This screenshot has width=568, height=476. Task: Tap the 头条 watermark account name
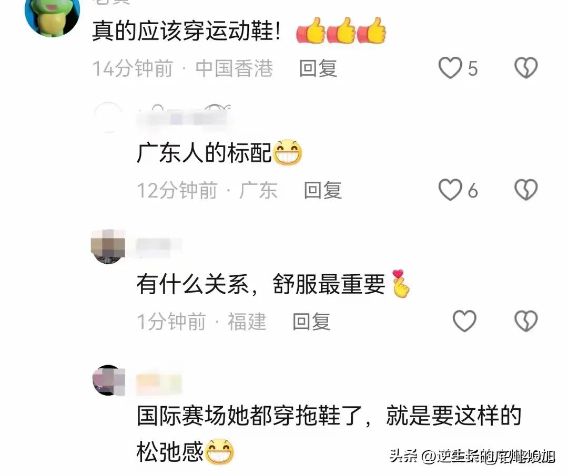point(472,456)
